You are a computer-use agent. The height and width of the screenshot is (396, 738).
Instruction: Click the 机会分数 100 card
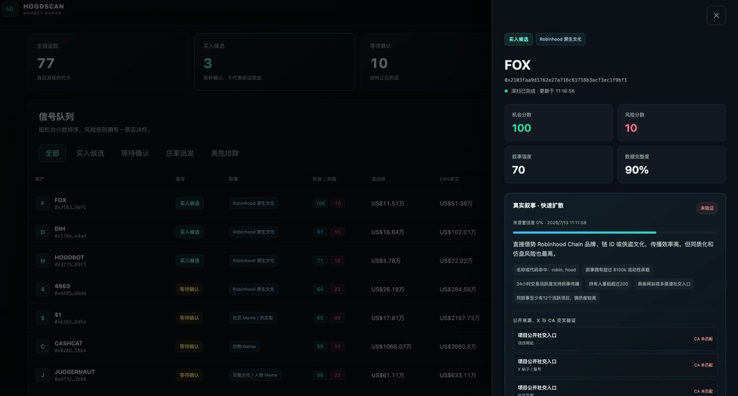[x=559, y=123]
